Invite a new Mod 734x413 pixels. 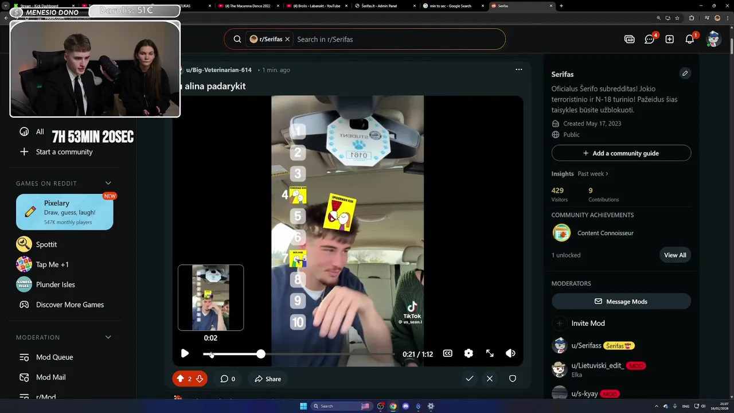click(588, 323)
